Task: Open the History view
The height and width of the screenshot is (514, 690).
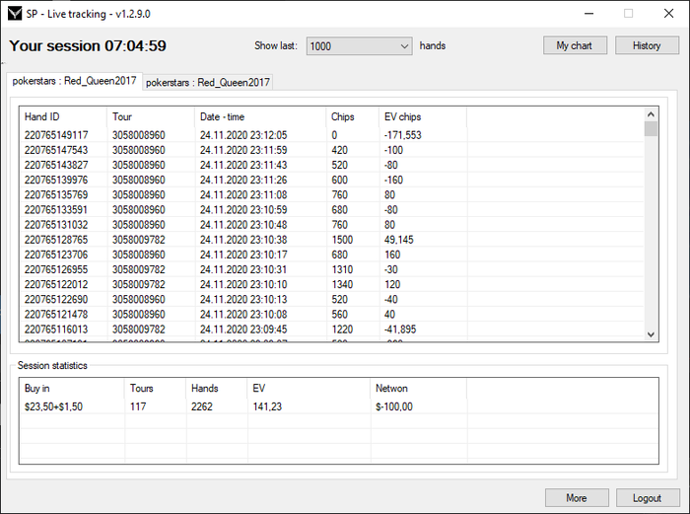Action: point(647,45)
